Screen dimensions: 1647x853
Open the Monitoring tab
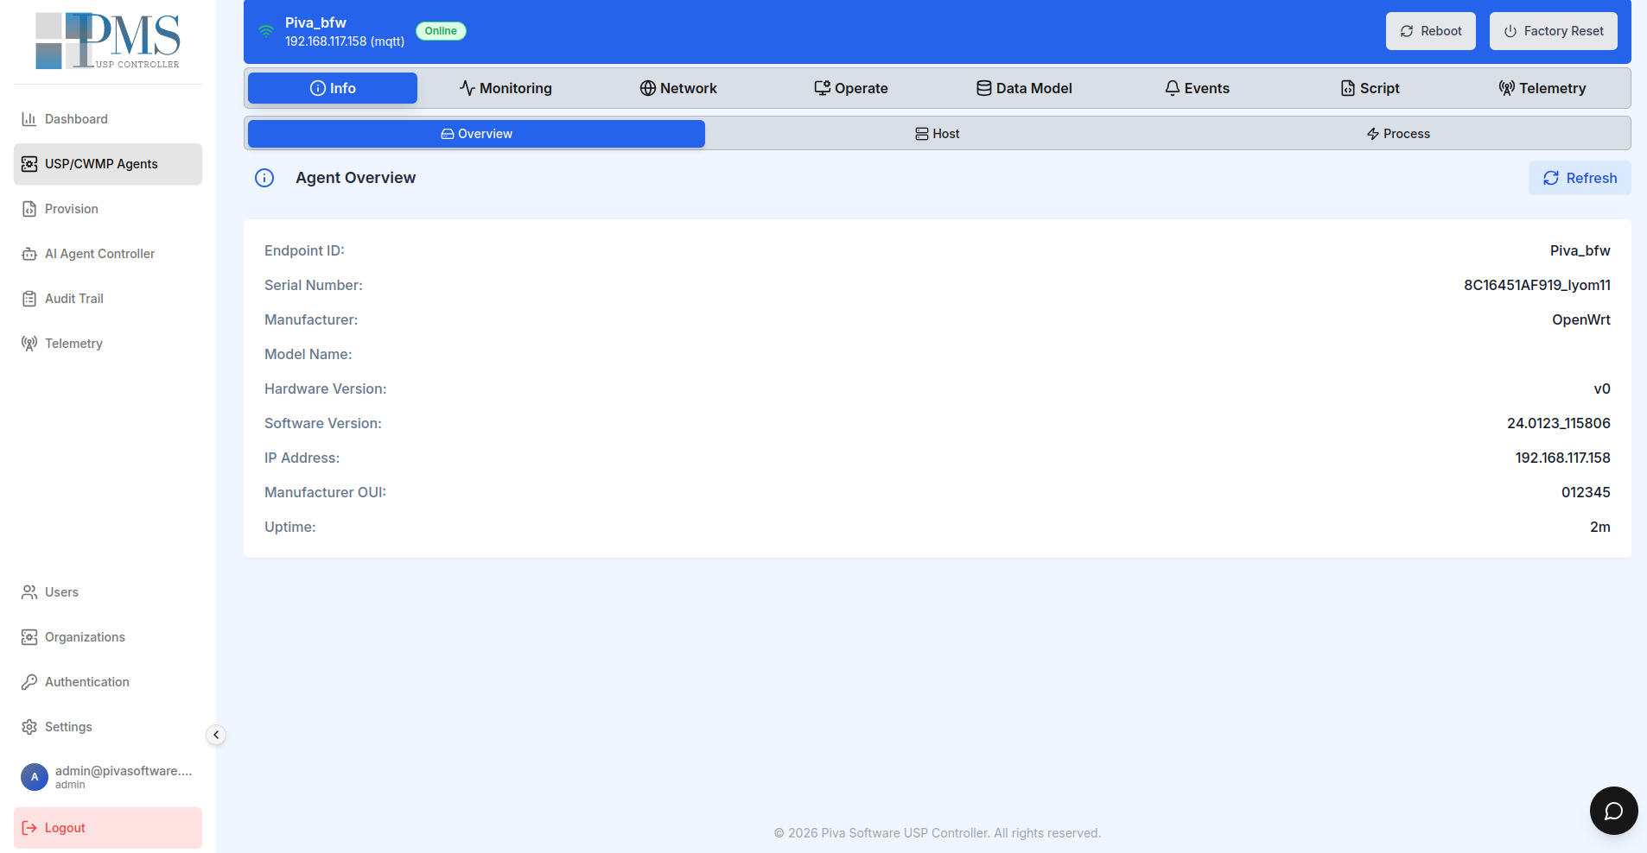506,88
